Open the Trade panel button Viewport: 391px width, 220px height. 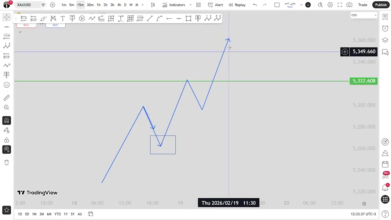coord(363,5)
